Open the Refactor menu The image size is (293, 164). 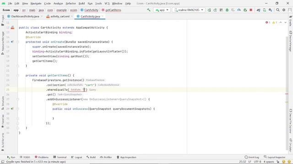click(x=71, y=3)
